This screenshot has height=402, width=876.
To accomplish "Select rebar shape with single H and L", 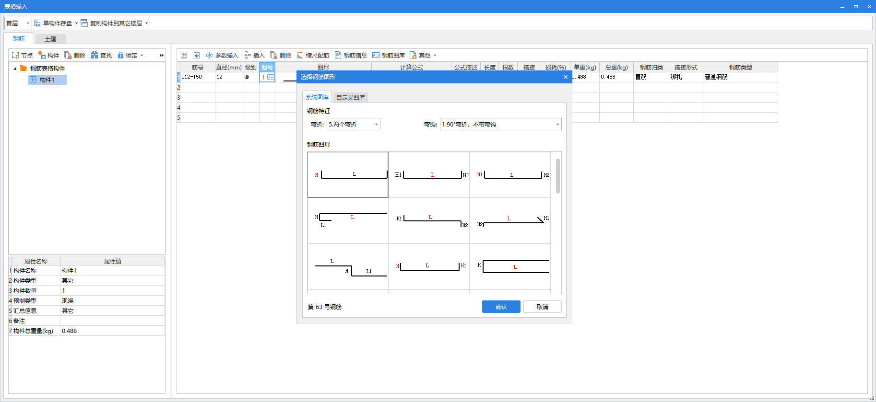I will (x=348, y=174).
